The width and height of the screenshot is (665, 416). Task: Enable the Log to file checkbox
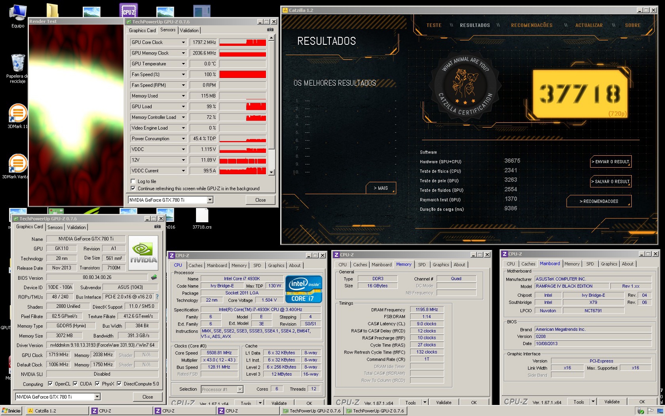coord(133,181)
